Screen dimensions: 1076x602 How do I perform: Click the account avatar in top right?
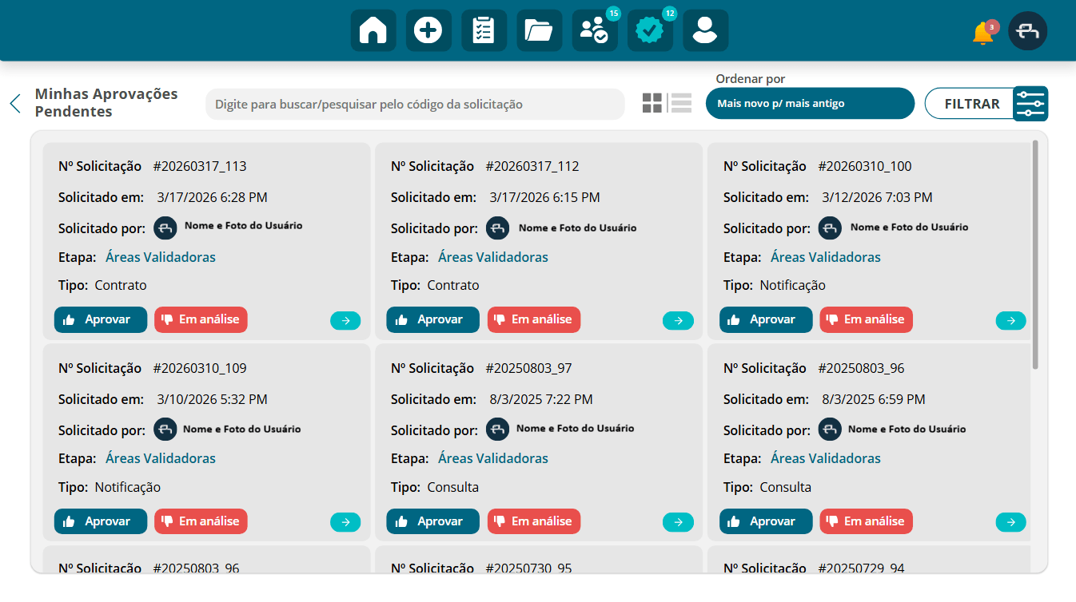(x=1027, y=31)
